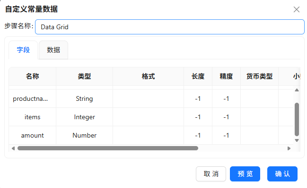307x188 pixels.
Task: Select the 字段 tab
Action: pyautogui.click(x=23, y=50)
